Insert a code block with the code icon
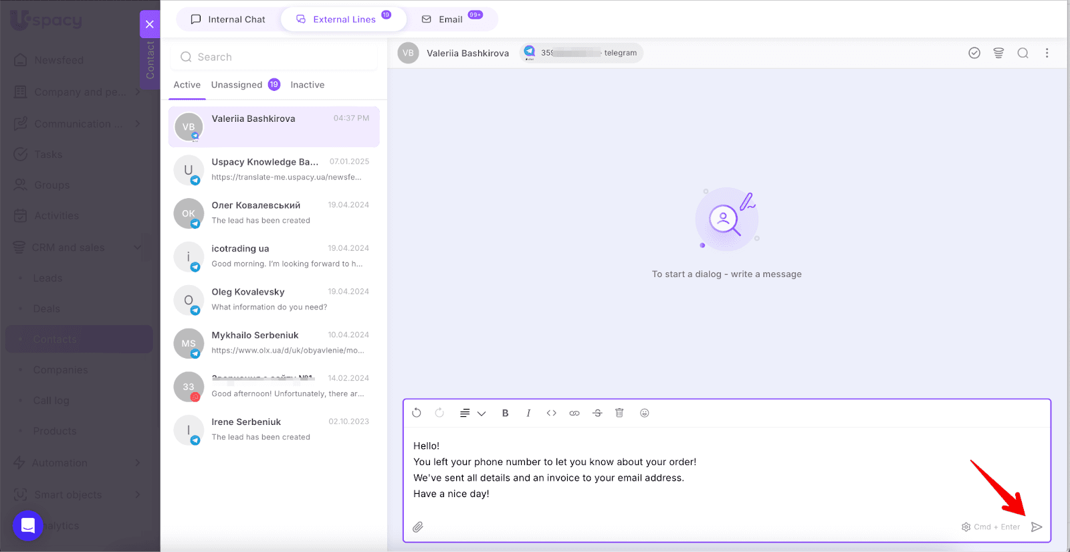 551,413
